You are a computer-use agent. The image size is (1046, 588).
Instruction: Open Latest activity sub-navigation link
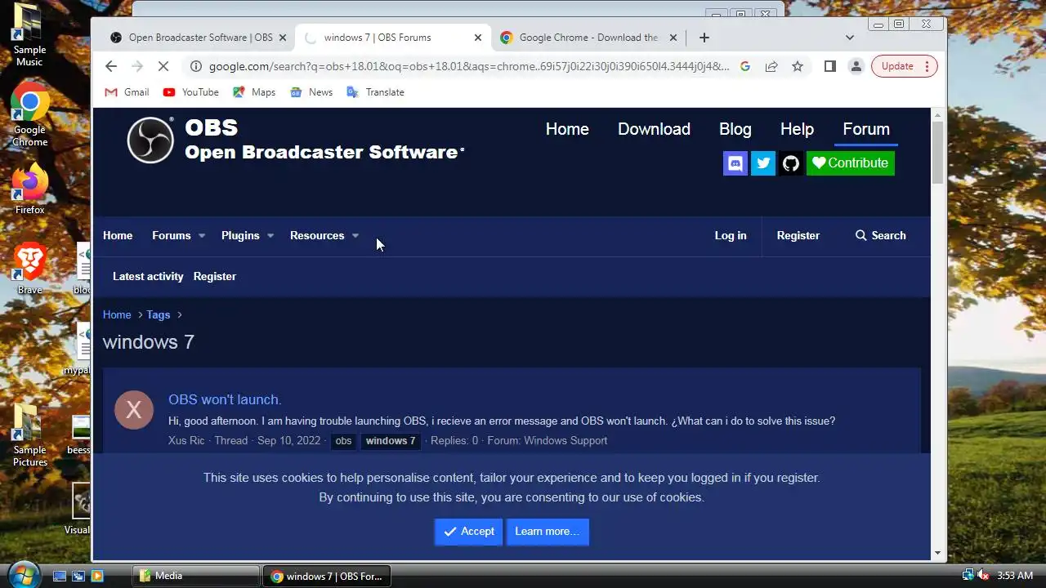coord(148,276)
